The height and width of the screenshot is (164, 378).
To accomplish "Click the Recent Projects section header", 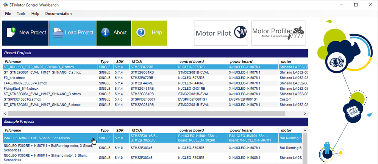I will tap(155, 53).
